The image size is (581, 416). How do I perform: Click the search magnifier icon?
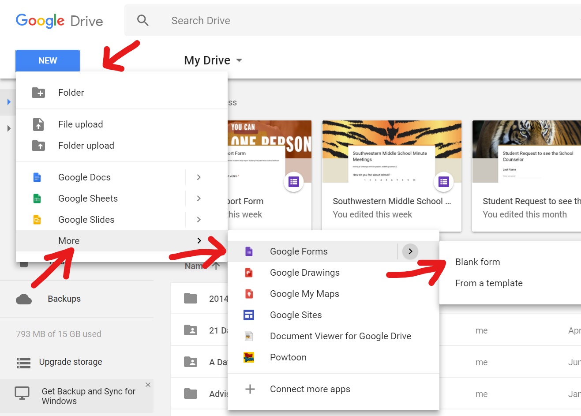(x=143, y=20)
